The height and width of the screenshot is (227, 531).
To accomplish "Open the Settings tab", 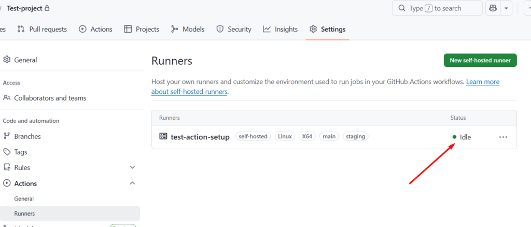I will [328, 29].
